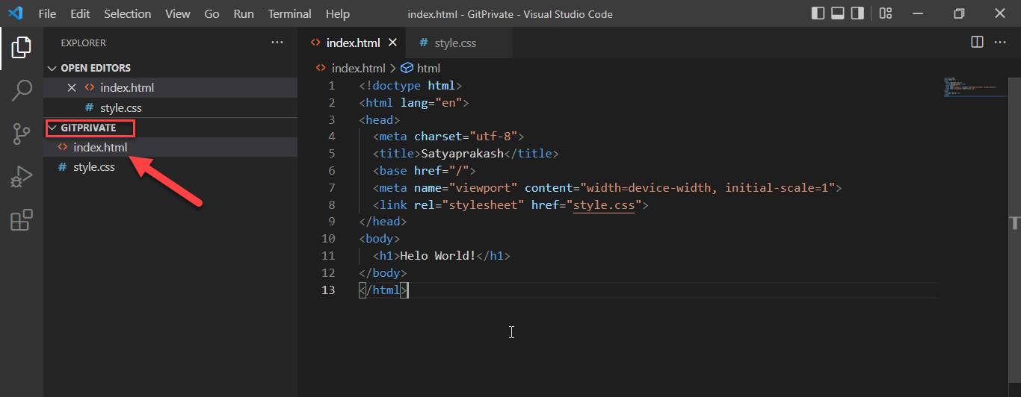Close the index.html editor tab

(x=392, y=43)
